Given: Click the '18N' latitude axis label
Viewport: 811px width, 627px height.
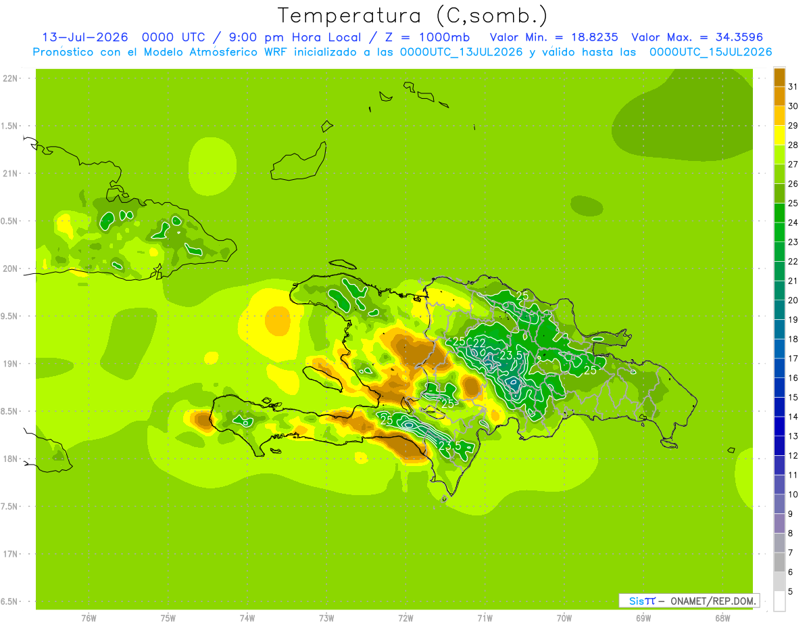Looking at the screenshot, I should click(11, 459).
